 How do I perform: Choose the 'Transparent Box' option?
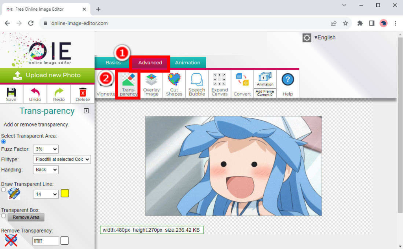3,216
